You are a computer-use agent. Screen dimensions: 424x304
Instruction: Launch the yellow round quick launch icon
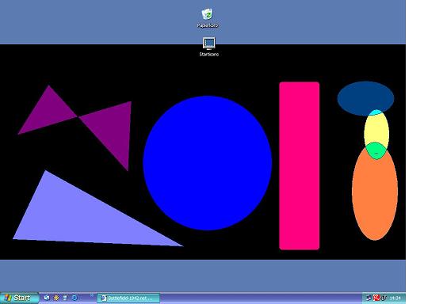coord(56,298)
